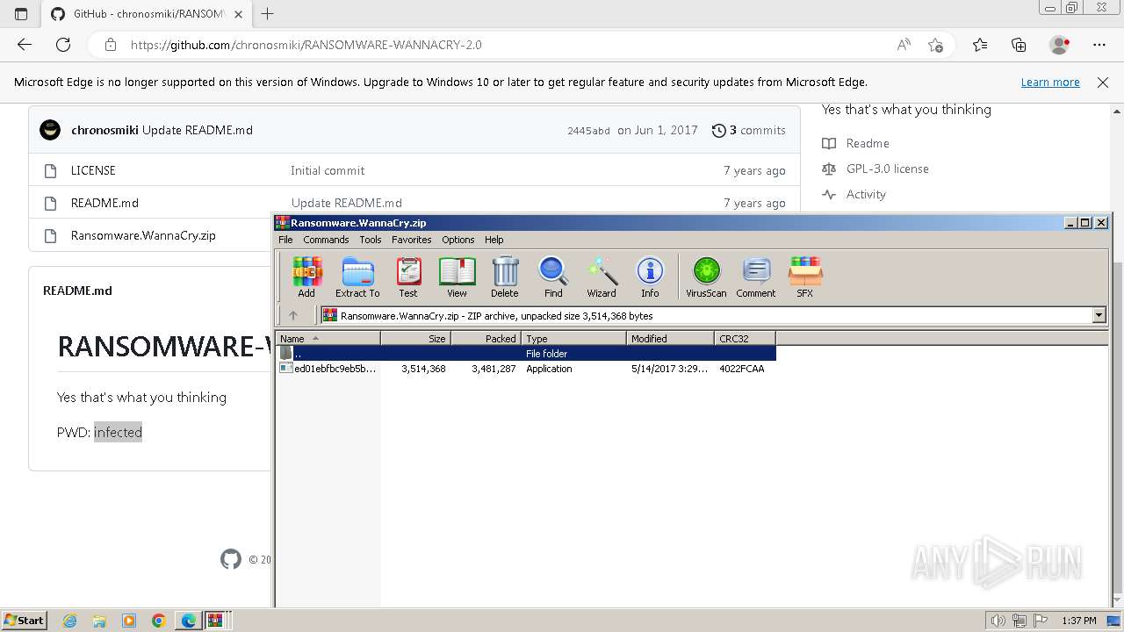Open the WinRAR Options menu
The image size is (1124, 632).
[x=458, y=240]
